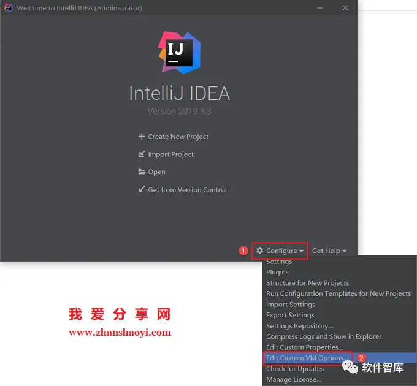The image size is (417, 386).
Task: Close the Welcome to IntelliJ IDEA window
Action: click(345, 8)
